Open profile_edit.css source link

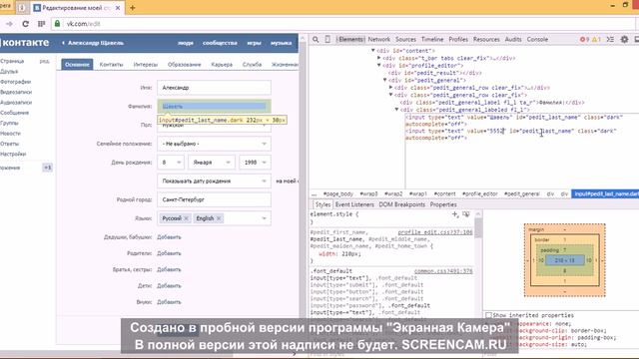(435, 232)
